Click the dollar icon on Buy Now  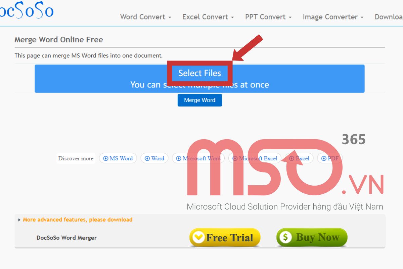[x=286, y=237]
